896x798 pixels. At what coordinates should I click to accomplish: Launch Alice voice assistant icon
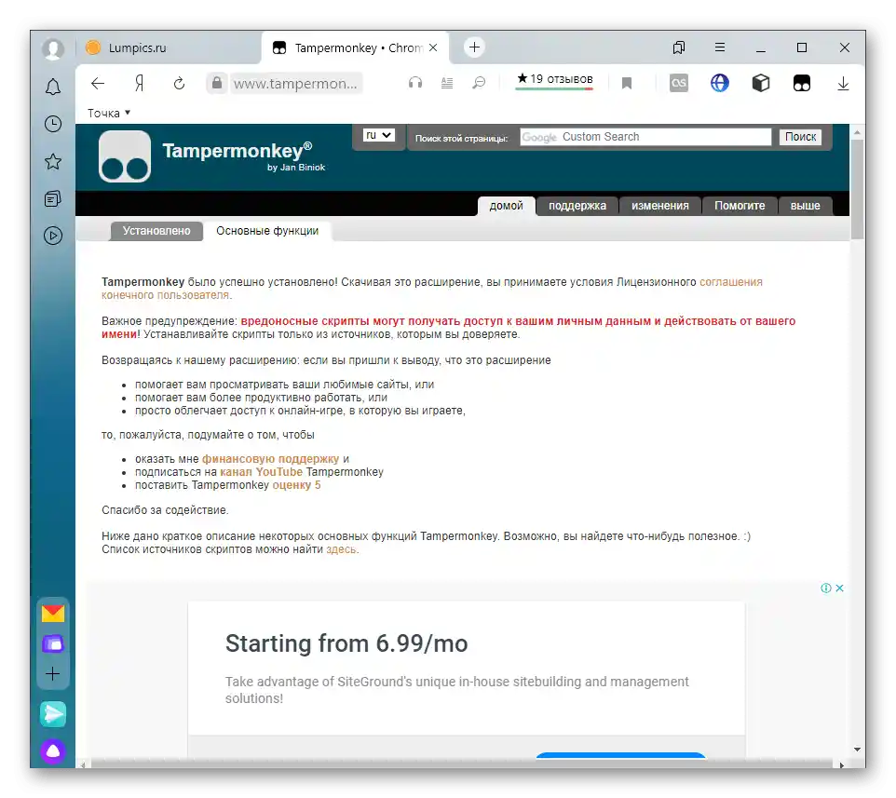53,751
